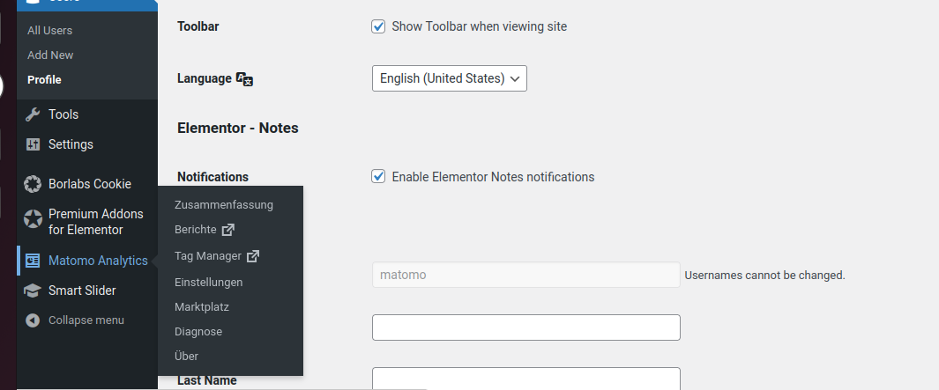The width and height of the screenshot is (939, 390).
Task: Click the Matomo Analytics icon
Action: [33, 261]
